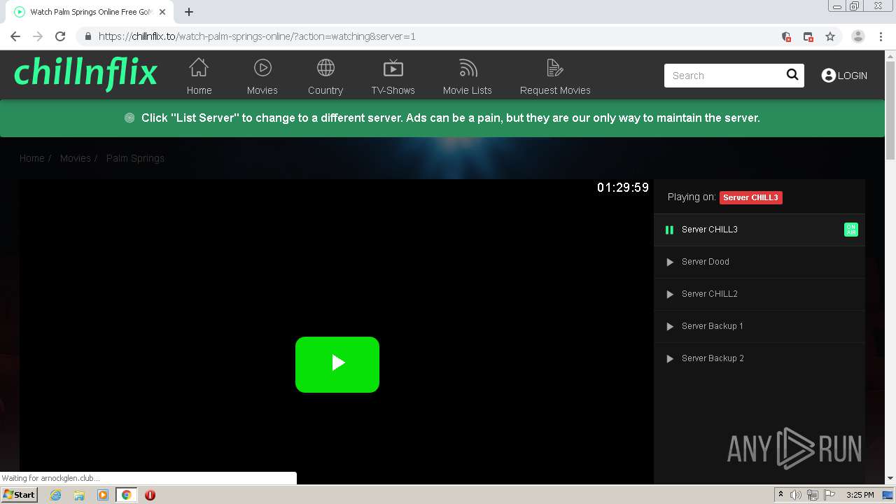Click the Movie Lists nav label

[468, 90]
